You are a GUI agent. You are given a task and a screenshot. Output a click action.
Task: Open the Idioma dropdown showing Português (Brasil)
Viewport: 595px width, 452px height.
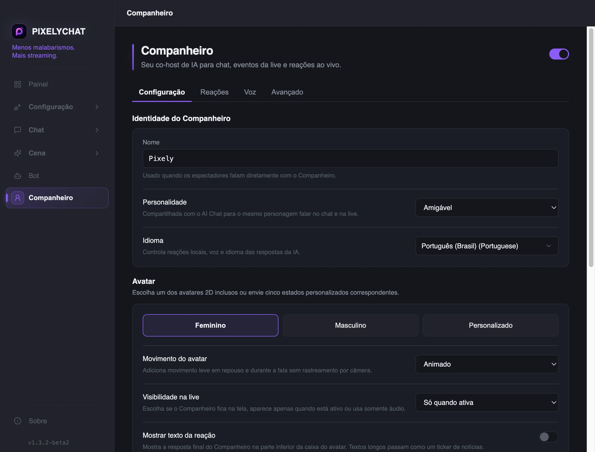(487, 246)
